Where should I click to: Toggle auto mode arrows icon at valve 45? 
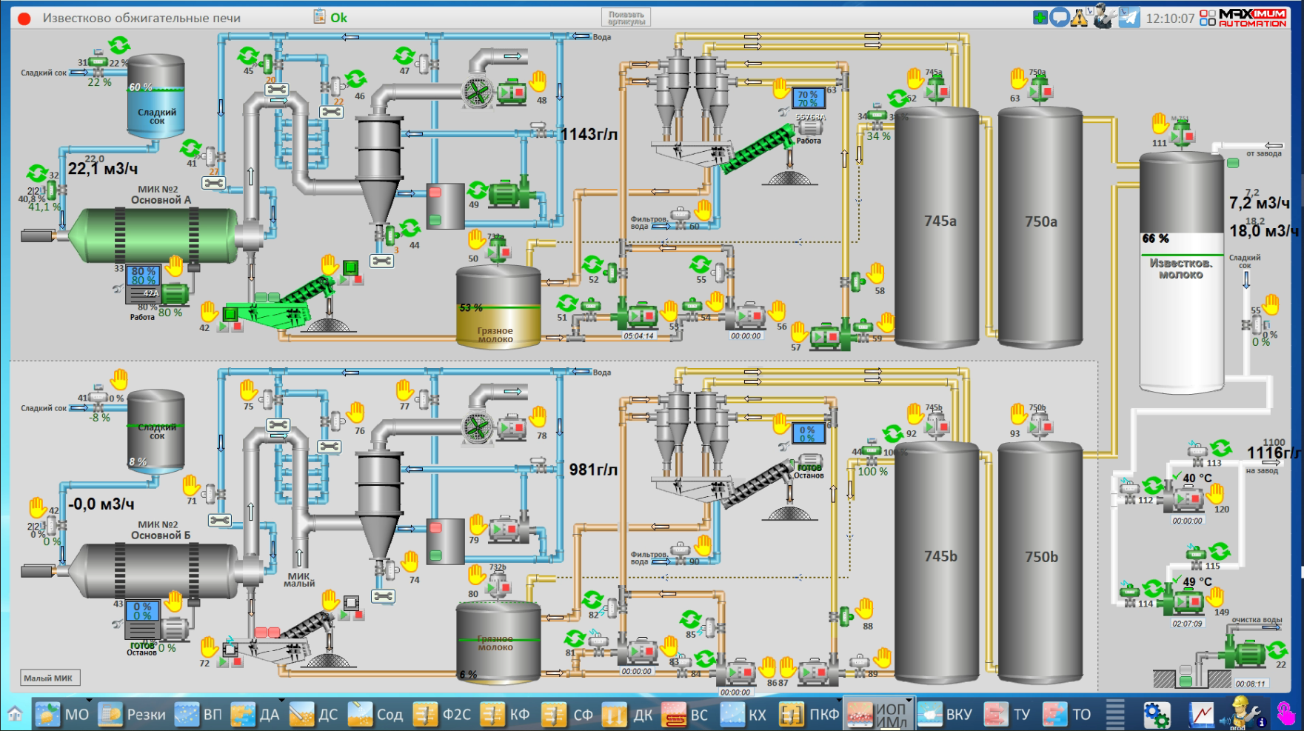pyautogui.click(x=247, y=56)
